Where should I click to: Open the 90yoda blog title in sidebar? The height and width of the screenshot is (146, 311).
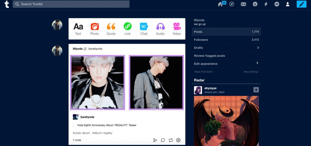[199, 20]
